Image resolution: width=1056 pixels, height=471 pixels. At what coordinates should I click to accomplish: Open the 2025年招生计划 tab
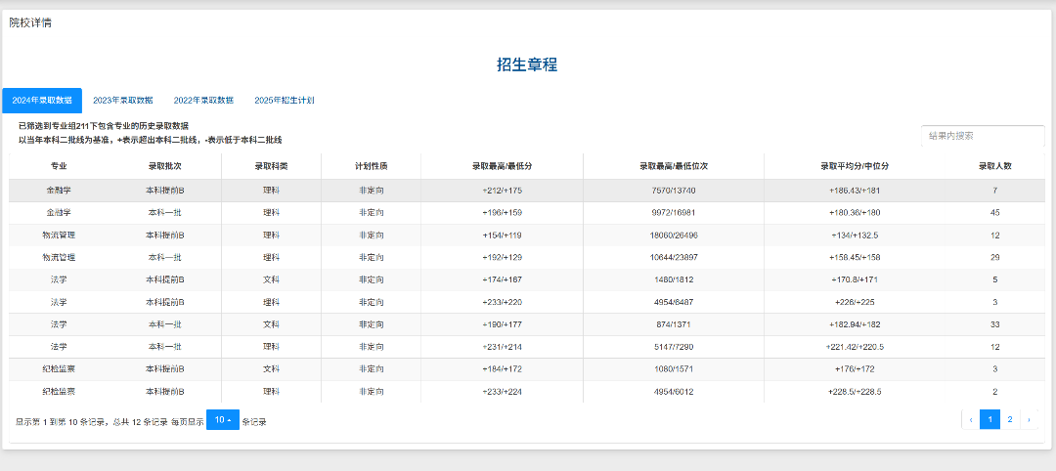pos(285,101)
